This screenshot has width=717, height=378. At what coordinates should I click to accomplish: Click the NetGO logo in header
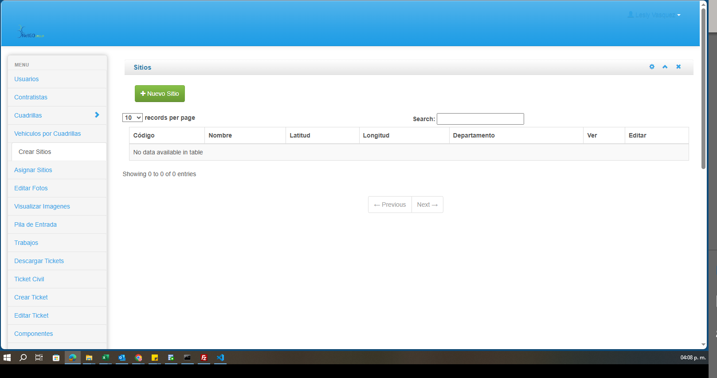click(31, 32)
